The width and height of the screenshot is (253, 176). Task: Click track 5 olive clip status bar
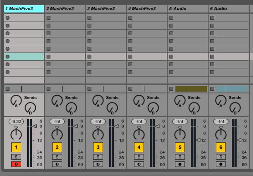191,89
